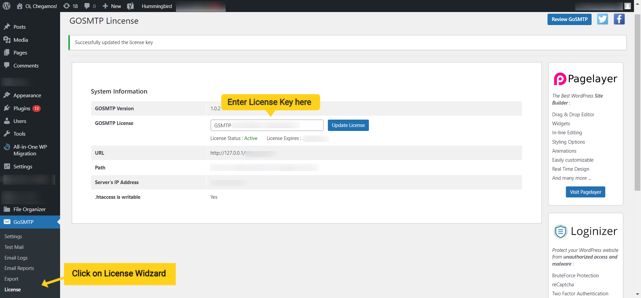Click the Pages icon in the sidebar

(x=7, y=53)
